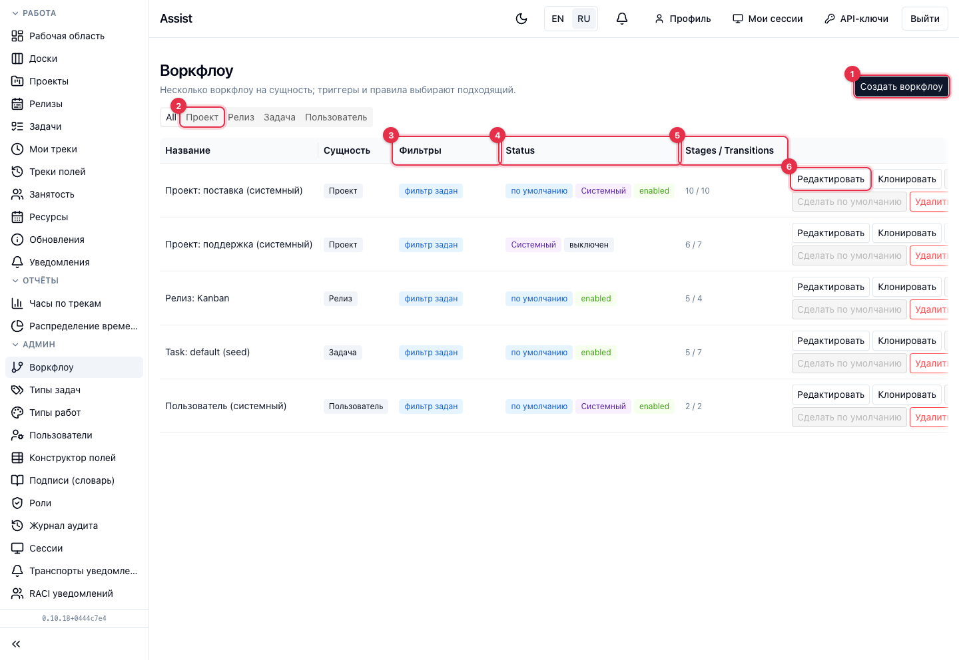Filter workflows by Релиз tab
The width and height of the screenshot is (959, 660).
241,117
